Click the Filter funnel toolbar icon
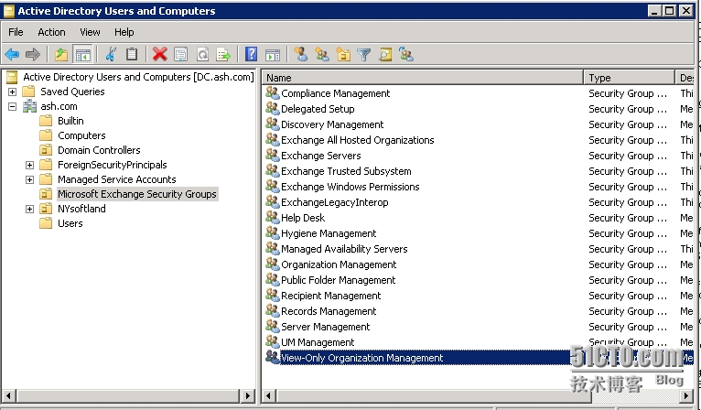The image size is (701, 410). point(364,54)
